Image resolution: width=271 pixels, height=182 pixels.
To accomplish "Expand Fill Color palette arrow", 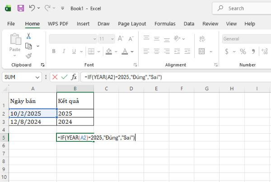I will 116,51.
